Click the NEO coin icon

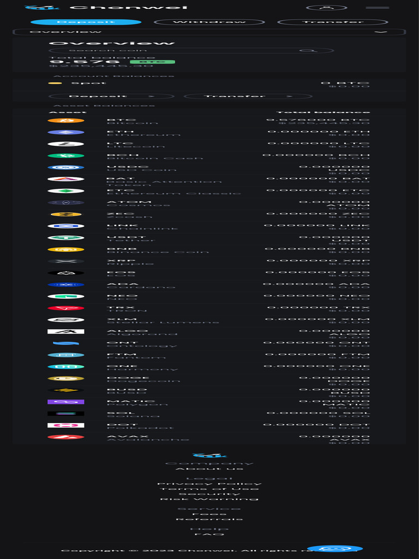(x=66, y=296)
